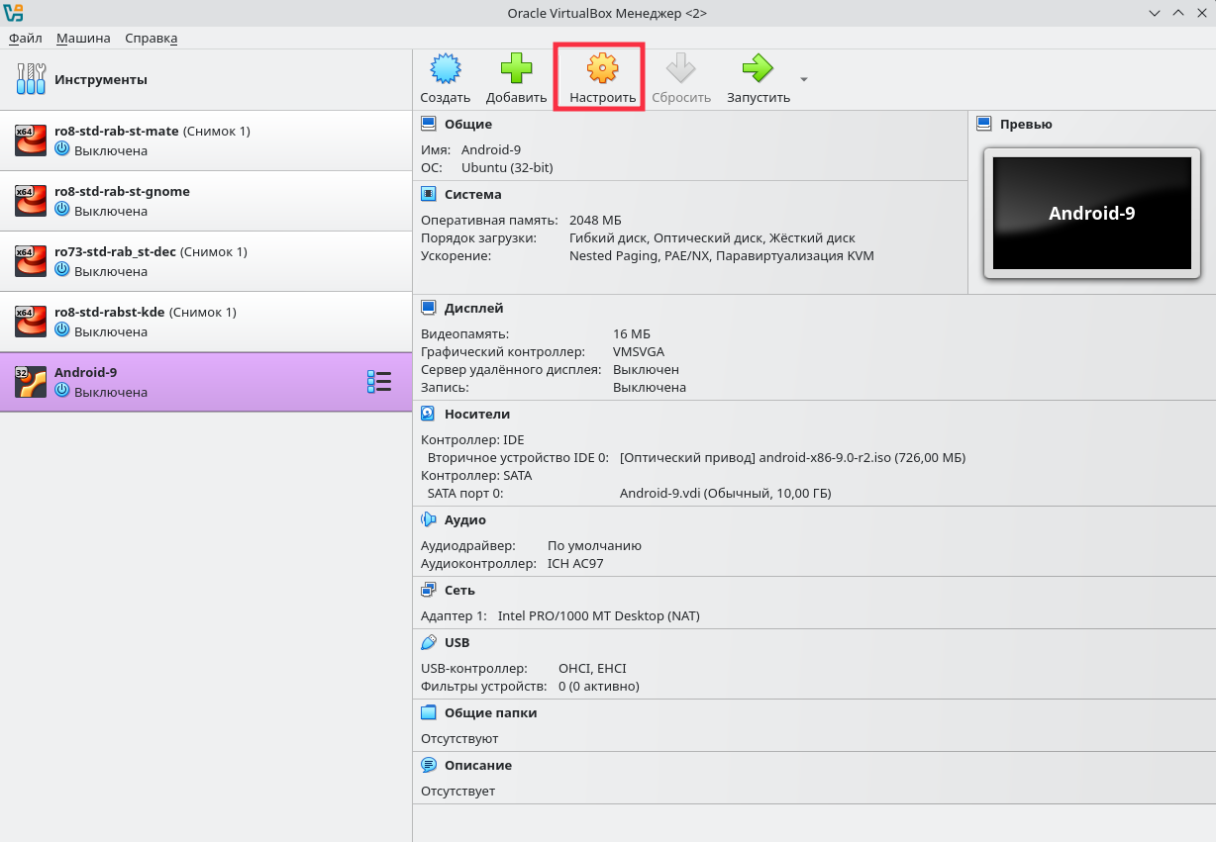This screenshot has height=842, width=1216.
Task: Open settings with the Настроить gear icon
Action: tap(602, 69)
